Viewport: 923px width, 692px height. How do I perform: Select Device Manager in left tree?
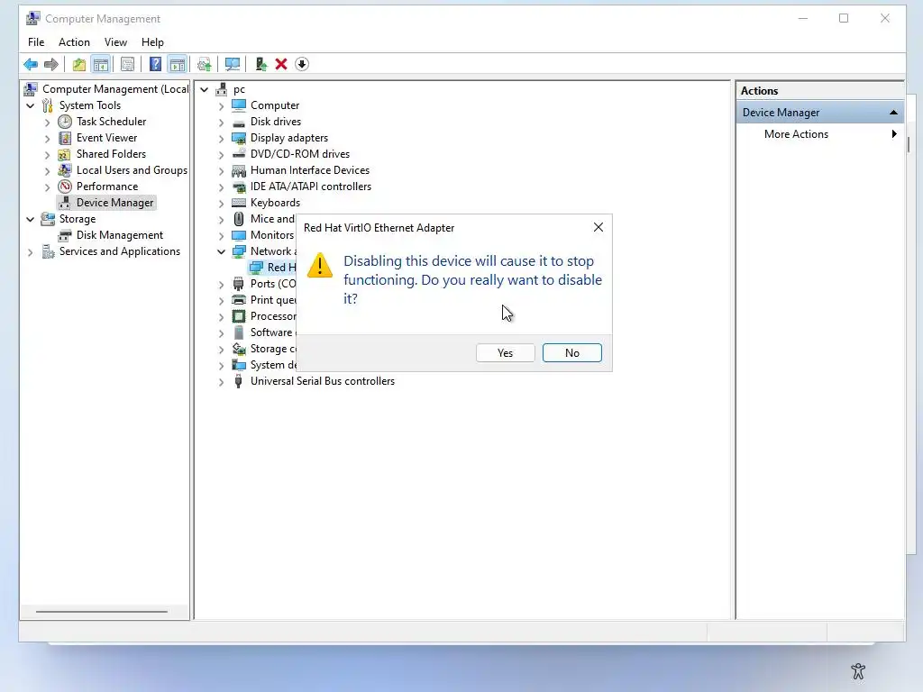click(114, 203)
